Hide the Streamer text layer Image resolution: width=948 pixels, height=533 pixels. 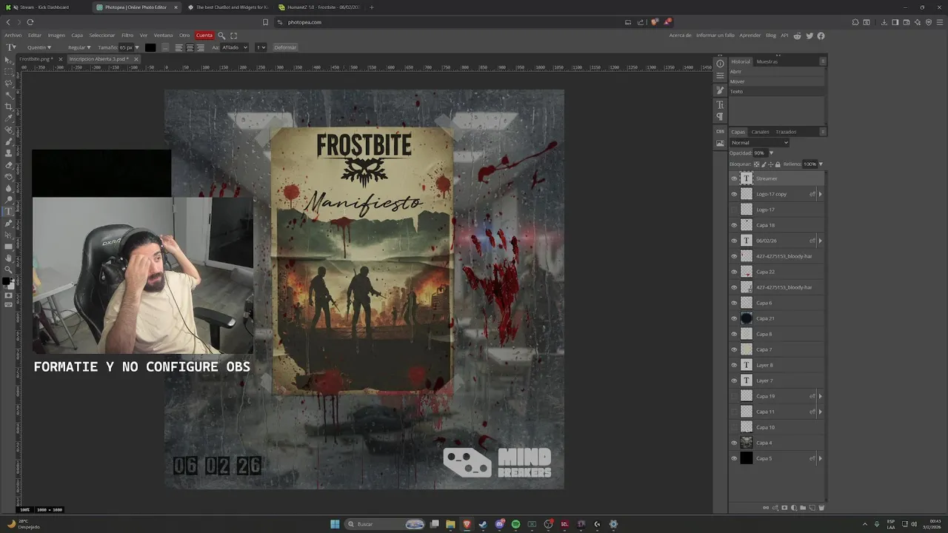tap(734, 178)
